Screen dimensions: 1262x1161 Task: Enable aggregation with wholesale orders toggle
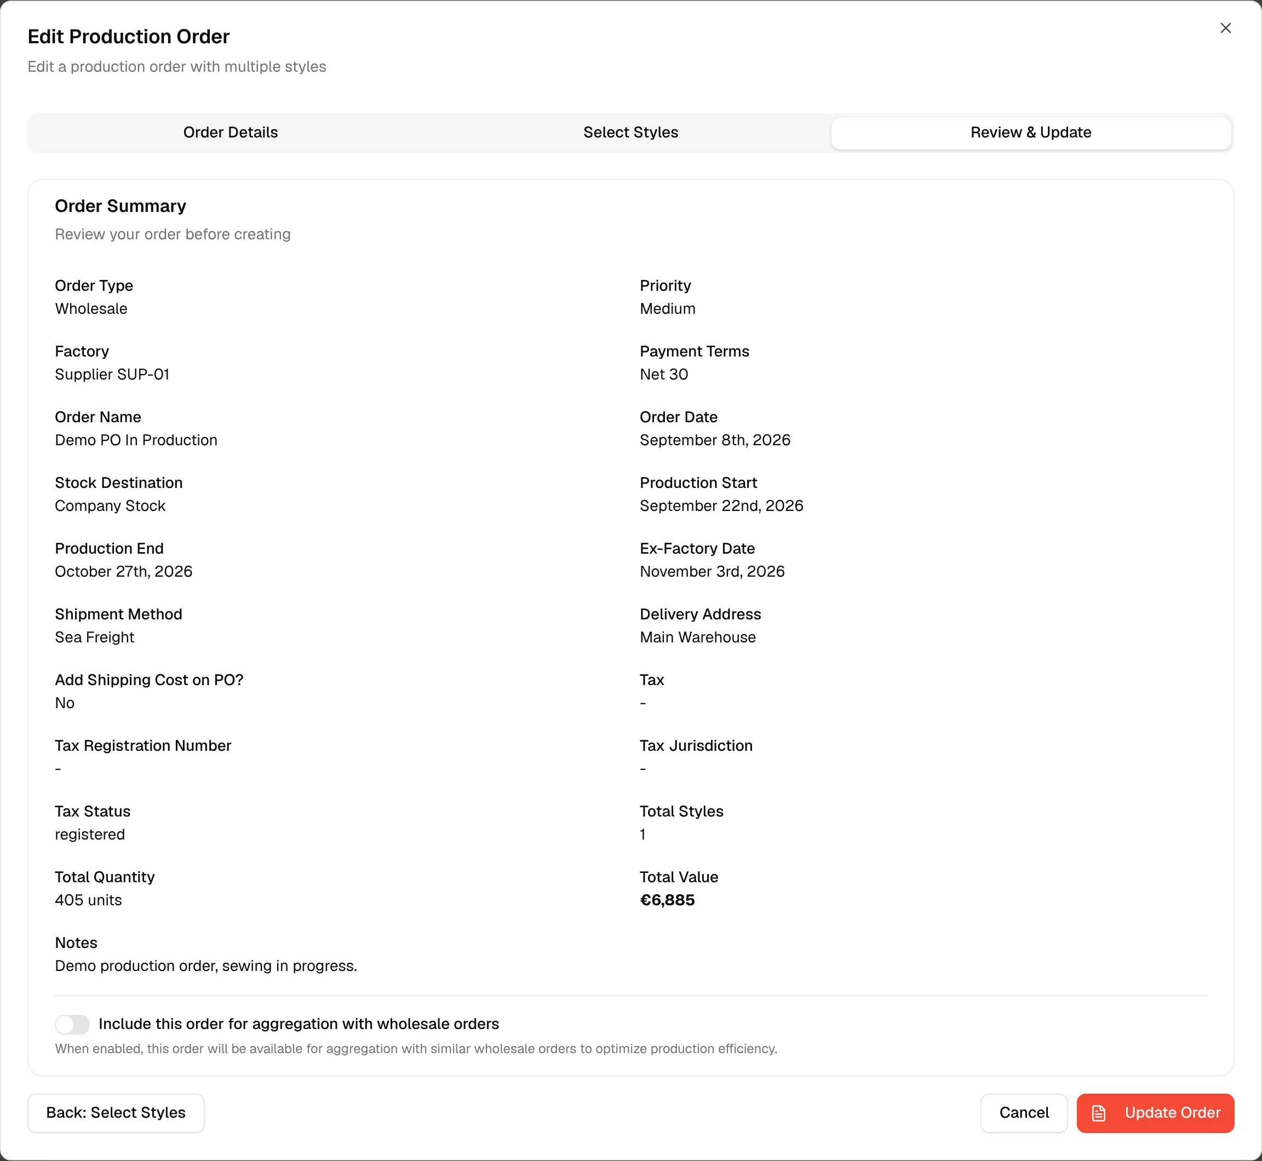pos(72,1024)
